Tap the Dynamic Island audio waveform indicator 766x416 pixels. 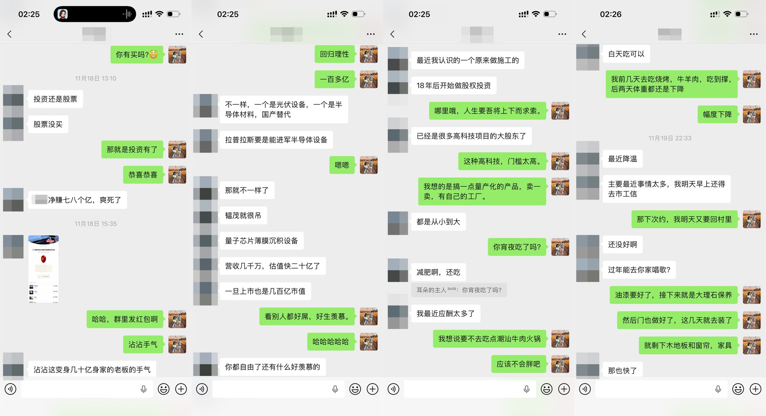coord(127,14)
